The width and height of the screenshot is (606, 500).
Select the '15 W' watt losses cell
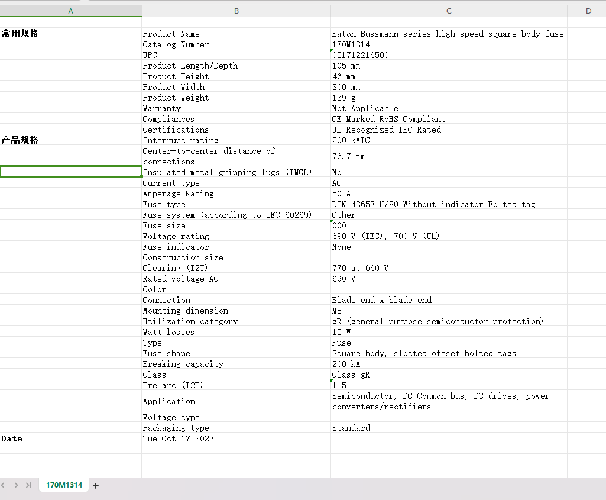pos(449,332)
